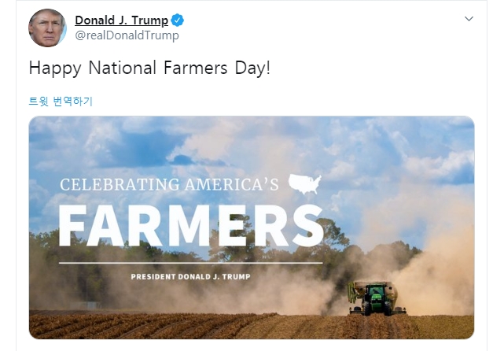
Task: Click the large 'FARMERS' headline in image
Action: [x=190, y=225]
